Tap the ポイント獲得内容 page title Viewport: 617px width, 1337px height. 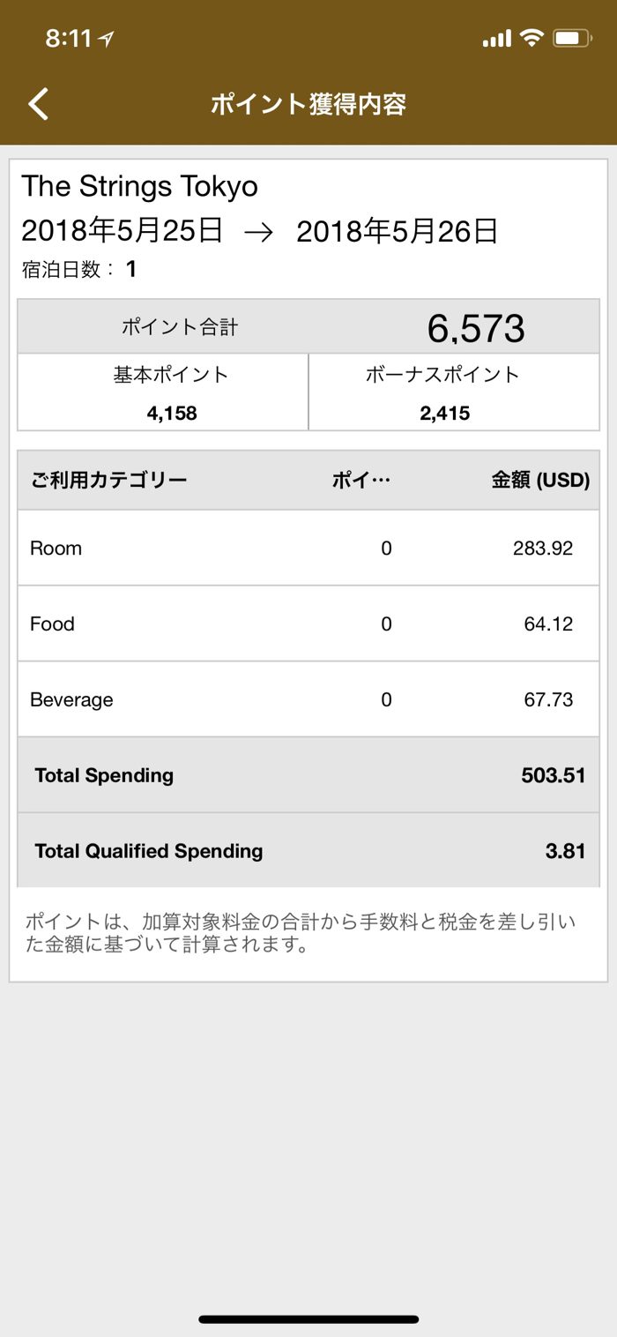click(308, 104)
